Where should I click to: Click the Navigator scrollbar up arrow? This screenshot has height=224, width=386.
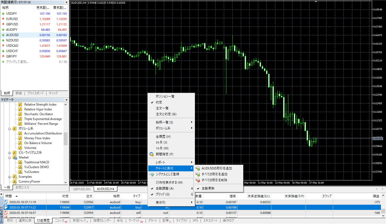[66, 105]
